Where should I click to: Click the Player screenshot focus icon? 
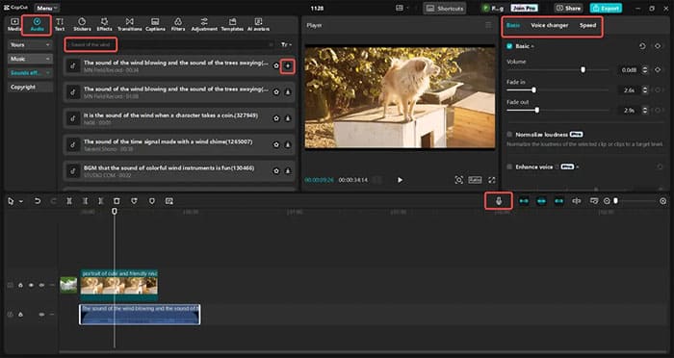(x=458, y=180)
